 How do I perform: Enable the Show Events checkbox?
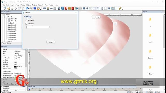coord(2,43)
